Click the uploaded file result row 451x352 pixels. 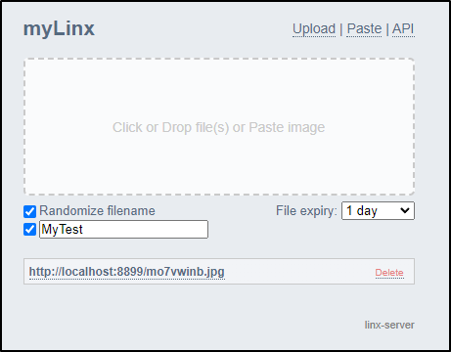(x=219, y=272)
